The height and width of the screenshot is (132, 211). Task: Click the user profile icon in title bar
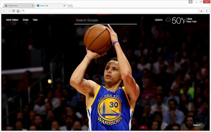(x=191, y=2)
